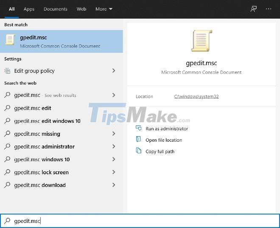Open C:\windows\system32 location link

coord(196,96)
